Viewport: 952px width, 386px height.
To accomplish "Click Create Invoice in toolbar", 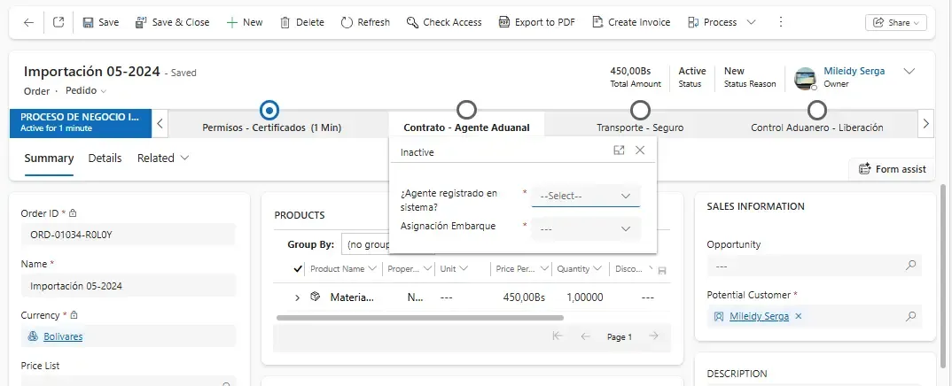I will click(x=631, y=22).
